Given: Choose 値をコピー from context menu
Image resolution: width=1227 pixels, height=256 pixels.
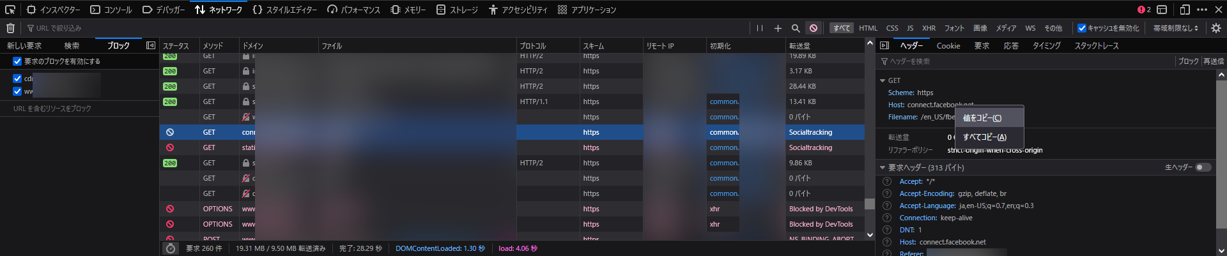Looking at the screenshot, I should pos(989,118).
